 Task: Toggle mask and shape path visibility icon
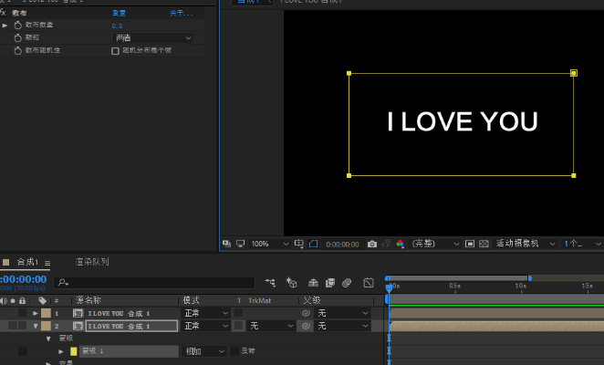pos(313,245)
